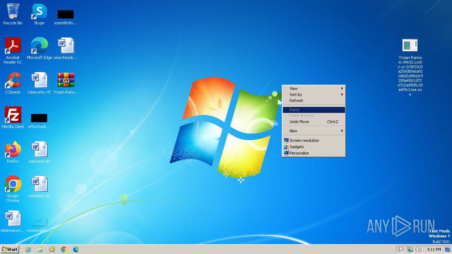The height and width of the screenshot is (254, 452).
Task: Open the network tray icon
Action: coord(410,249)
